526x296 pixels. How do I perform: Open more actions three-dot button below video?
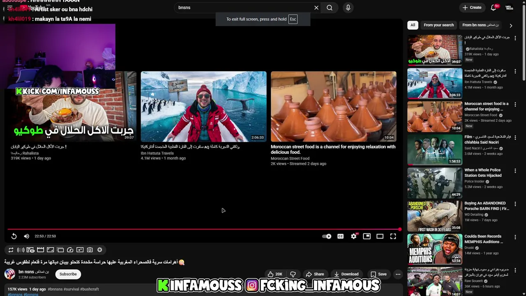(x=398, y=274)
